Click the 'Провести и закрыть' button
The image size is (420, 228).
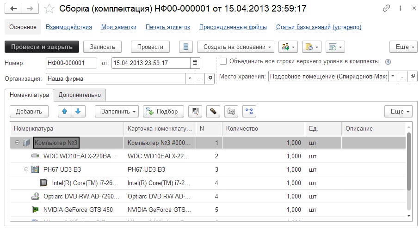click(x=42, y=47)
